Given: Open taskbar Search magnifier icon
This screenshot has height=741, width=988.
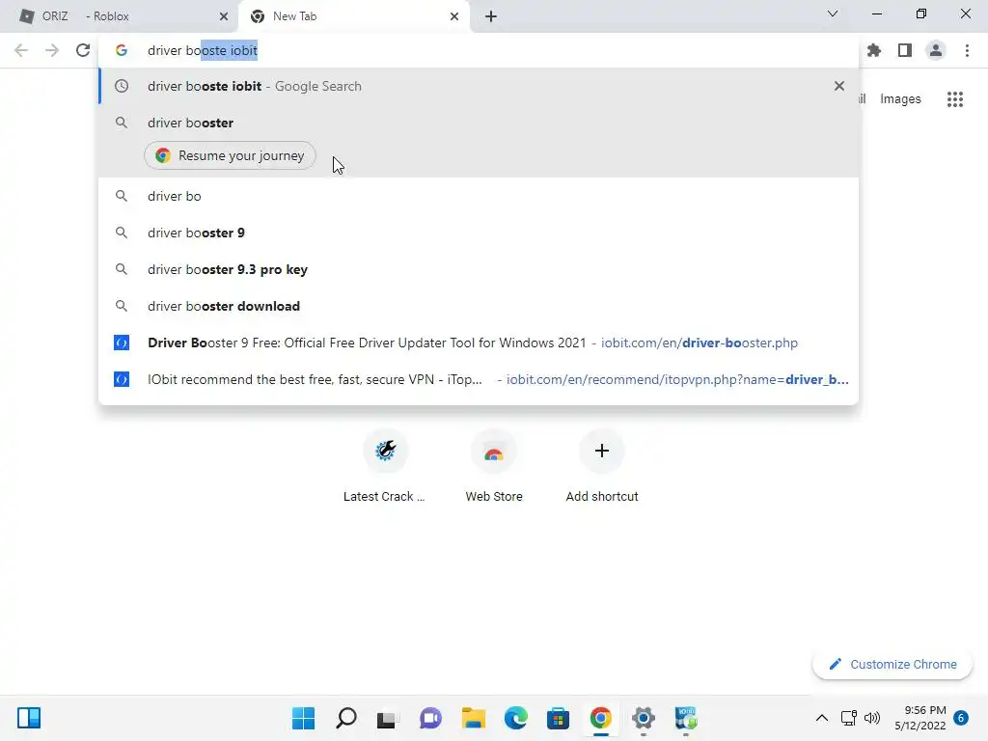Looking at the screenshot, I should coord(346,718).
